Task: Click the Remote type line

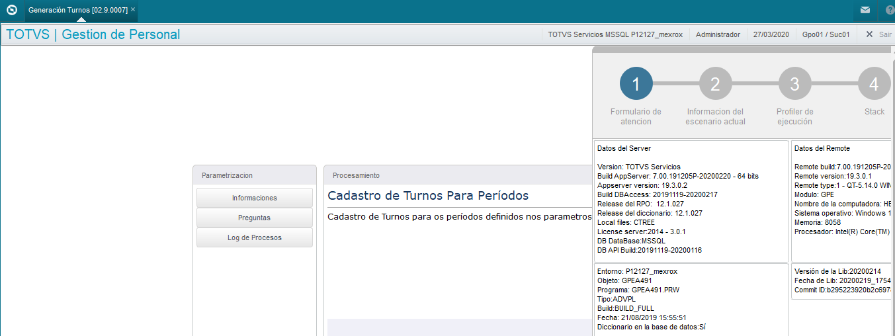Action: pos(843,185)
